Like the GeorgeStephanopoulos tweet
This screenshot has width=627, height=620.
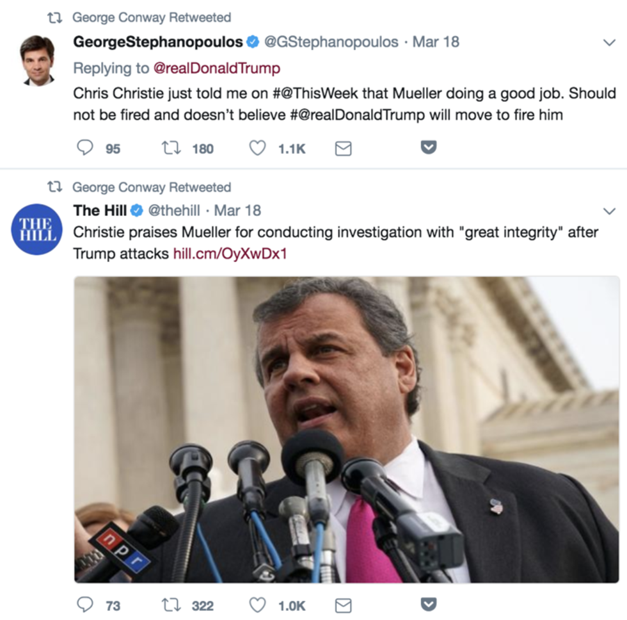[257, 149]
